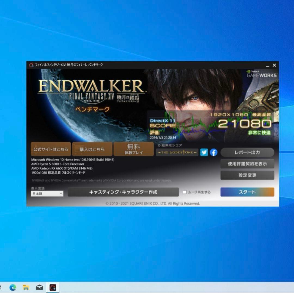Share the benchmark result on Facebook
The image size is (294, 293).
pyautogui.click(x=214, y=152)
